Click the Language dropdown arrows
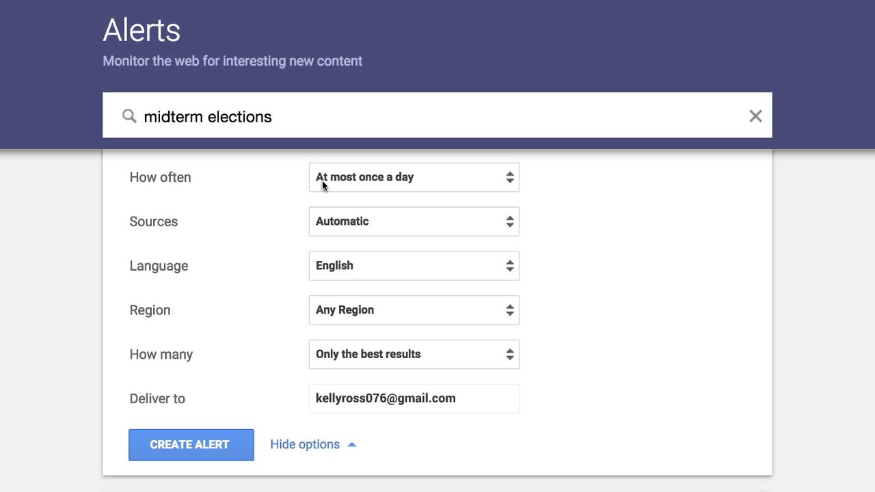875x492 pixels. pyautogui.click(x=510, y=266)
